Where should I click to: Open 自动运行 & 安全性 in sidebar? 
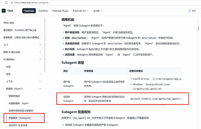point(18,125)
